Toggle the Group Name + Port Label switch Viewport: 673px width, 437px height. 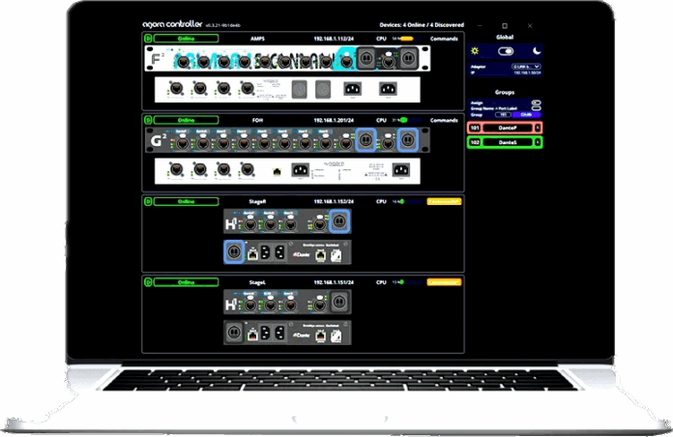point(536,108)
